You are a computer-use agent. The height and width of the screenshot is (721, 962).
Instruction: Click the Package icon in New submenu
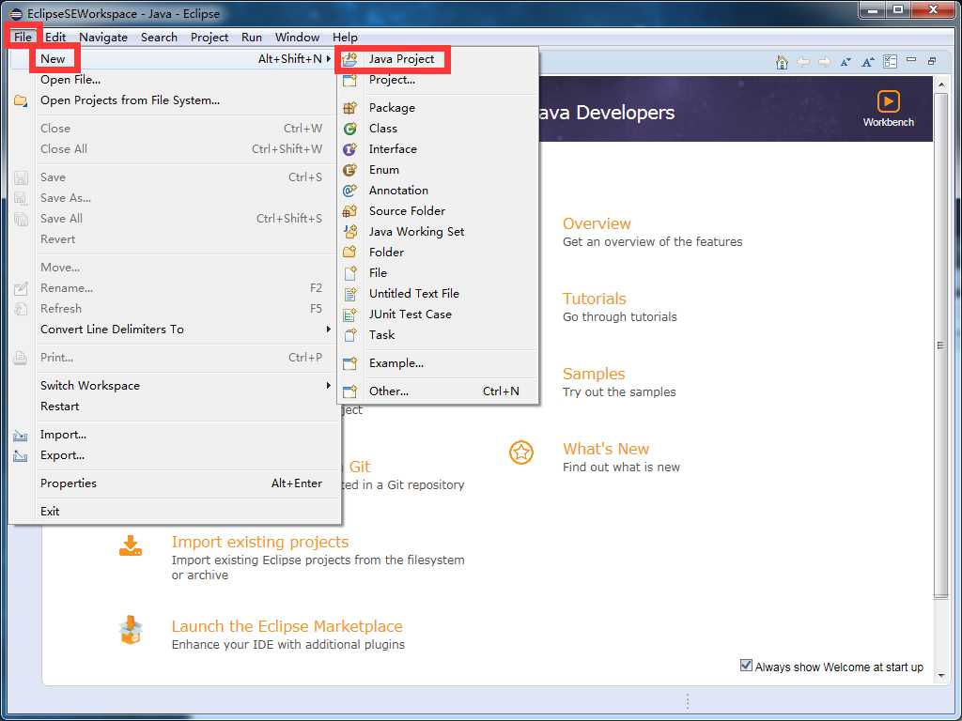click(x=349, y=108)
